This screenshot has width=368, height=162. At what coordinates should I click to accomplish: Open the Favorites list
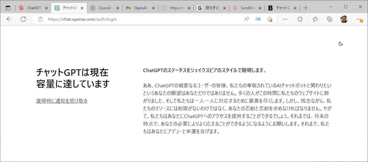coord(315,19)
